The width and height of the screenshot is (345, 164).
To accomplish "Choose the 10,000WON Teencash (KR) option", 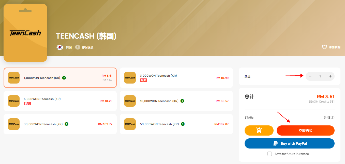I will point(176,101).
